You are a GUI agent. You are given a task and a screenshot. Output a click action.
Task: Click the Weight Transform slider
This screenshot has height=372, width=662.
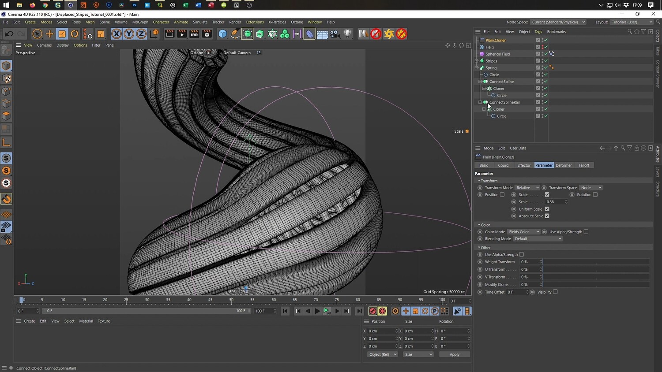pos(596,262)
